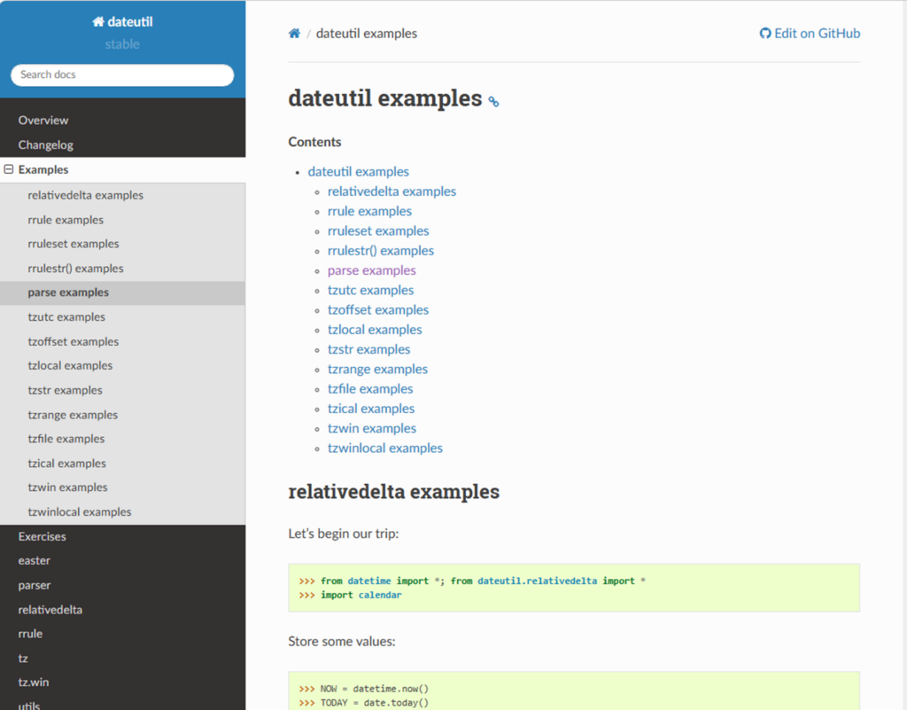The height and width of the screenshot is (710, 907).
Task: Click rrulestr() examples link in Contents list
Action: 381,251
